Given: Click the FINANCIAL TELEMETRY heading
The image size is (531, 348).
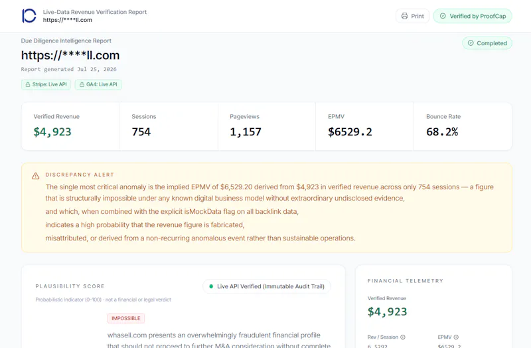Looking at the screenshot, I should tap(406, 281).
